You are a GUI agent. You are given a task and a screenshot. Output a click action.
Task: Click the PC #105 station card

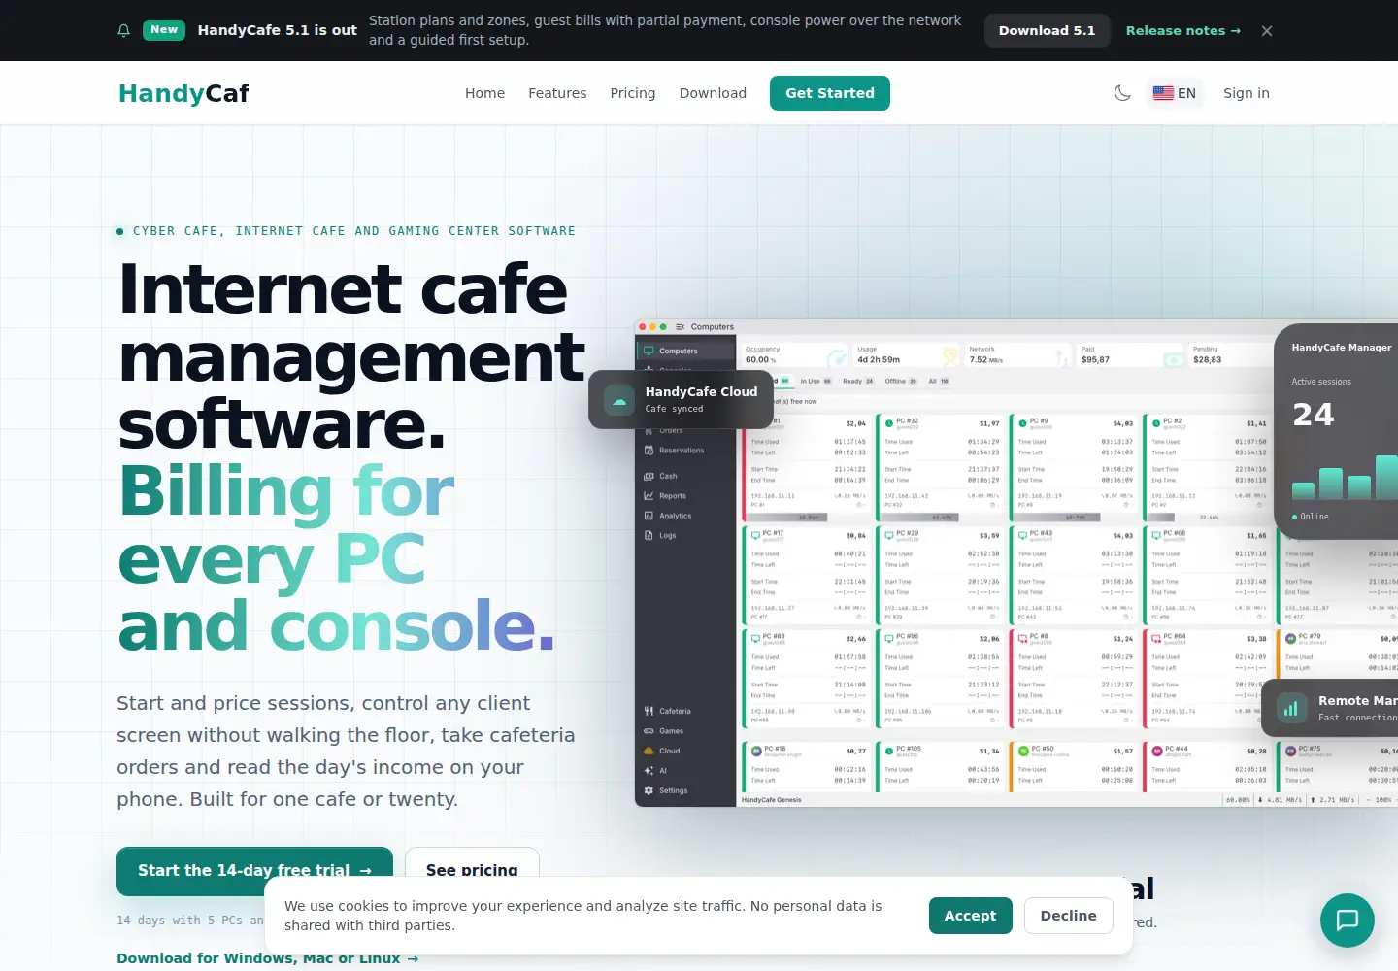[x=942, y=767]
